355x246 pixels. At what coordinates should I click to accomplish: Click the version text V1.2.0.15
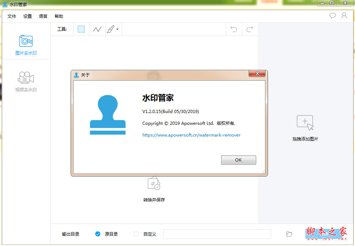click(171, 111)
